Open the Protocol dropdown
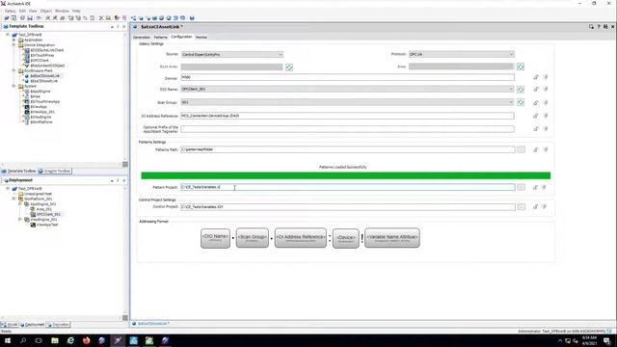Screen dimensions: 617x347 coord(461,54)
